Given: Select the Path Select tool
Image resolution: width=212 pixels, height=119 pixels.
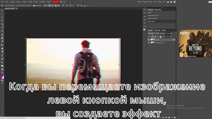Looking at the screenshot, I should (2, 62).
